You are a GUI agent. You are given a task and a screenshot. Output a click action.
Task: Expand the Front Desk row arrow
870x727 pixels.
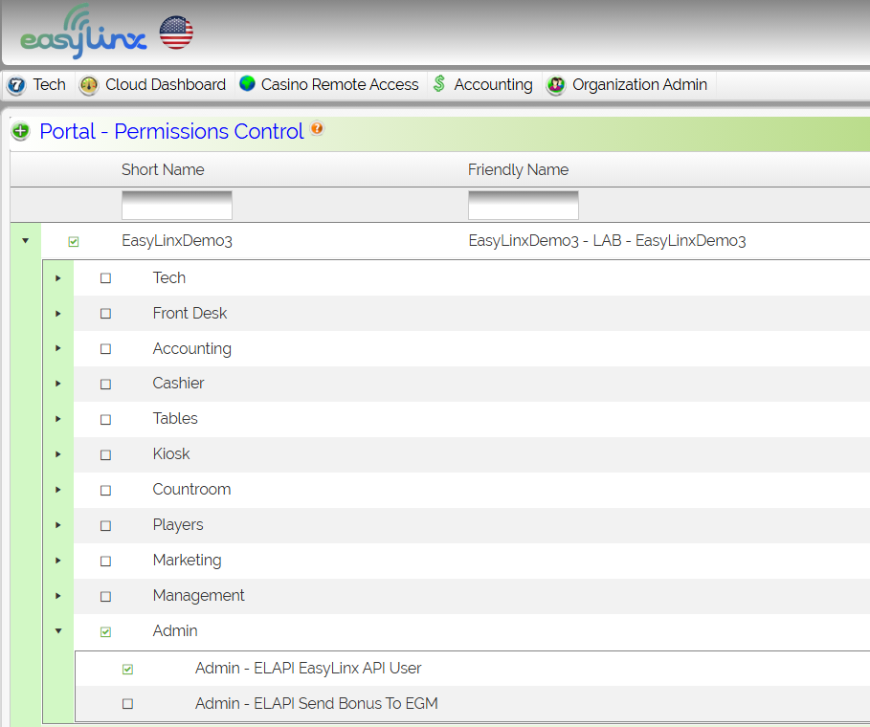(x=58, y=314)
